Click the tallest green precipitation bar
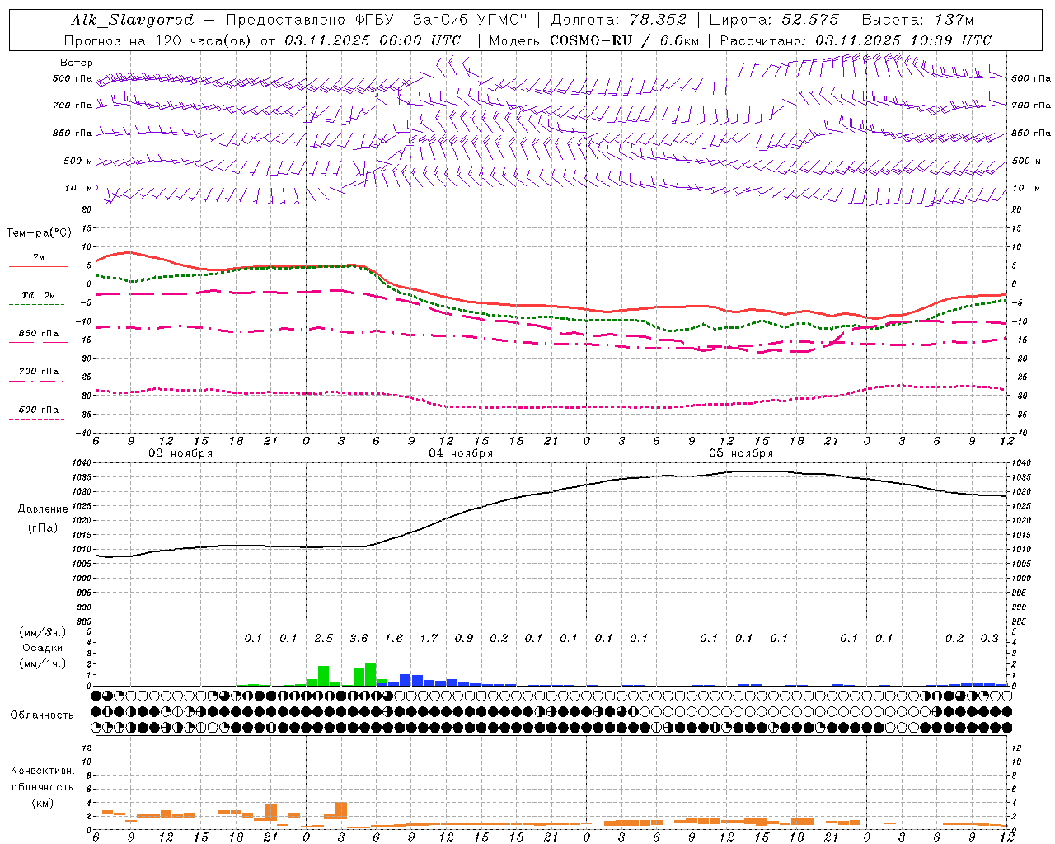The height and width of the screenshot is (844, 1055). 370,674
